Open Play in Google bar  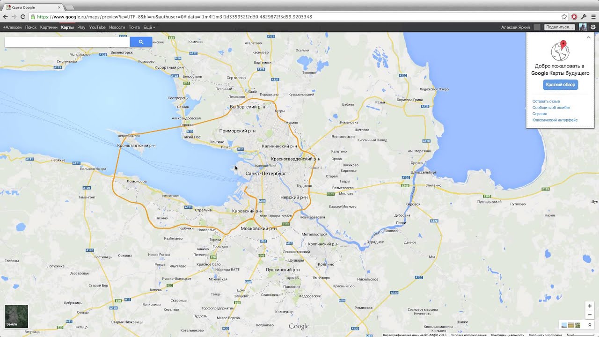[81, 27]
